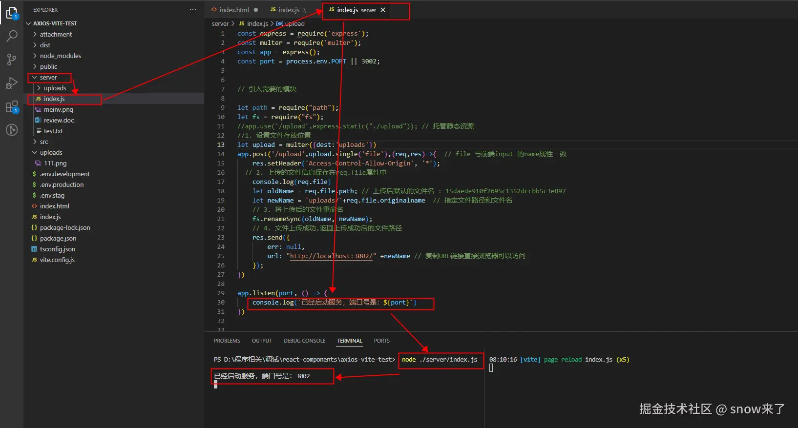Expand the src folder
The image size is (798, 428).
pyautogui.click(x=114, y=142)
